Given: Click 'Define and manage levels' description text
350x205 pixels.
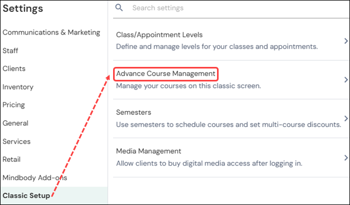Looking at the screenshot, I should point(217,47).
